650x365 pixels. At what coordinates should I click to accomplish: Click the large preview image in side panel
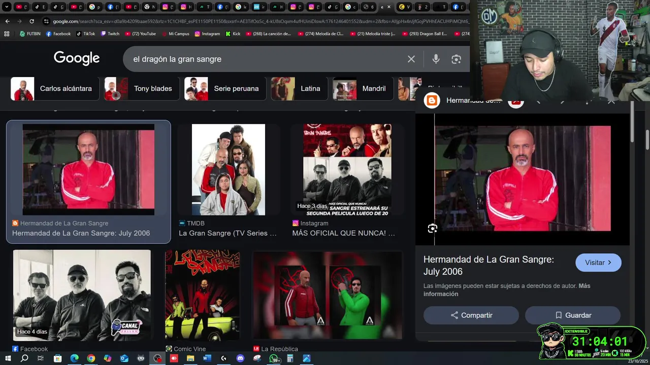(523, 178)
